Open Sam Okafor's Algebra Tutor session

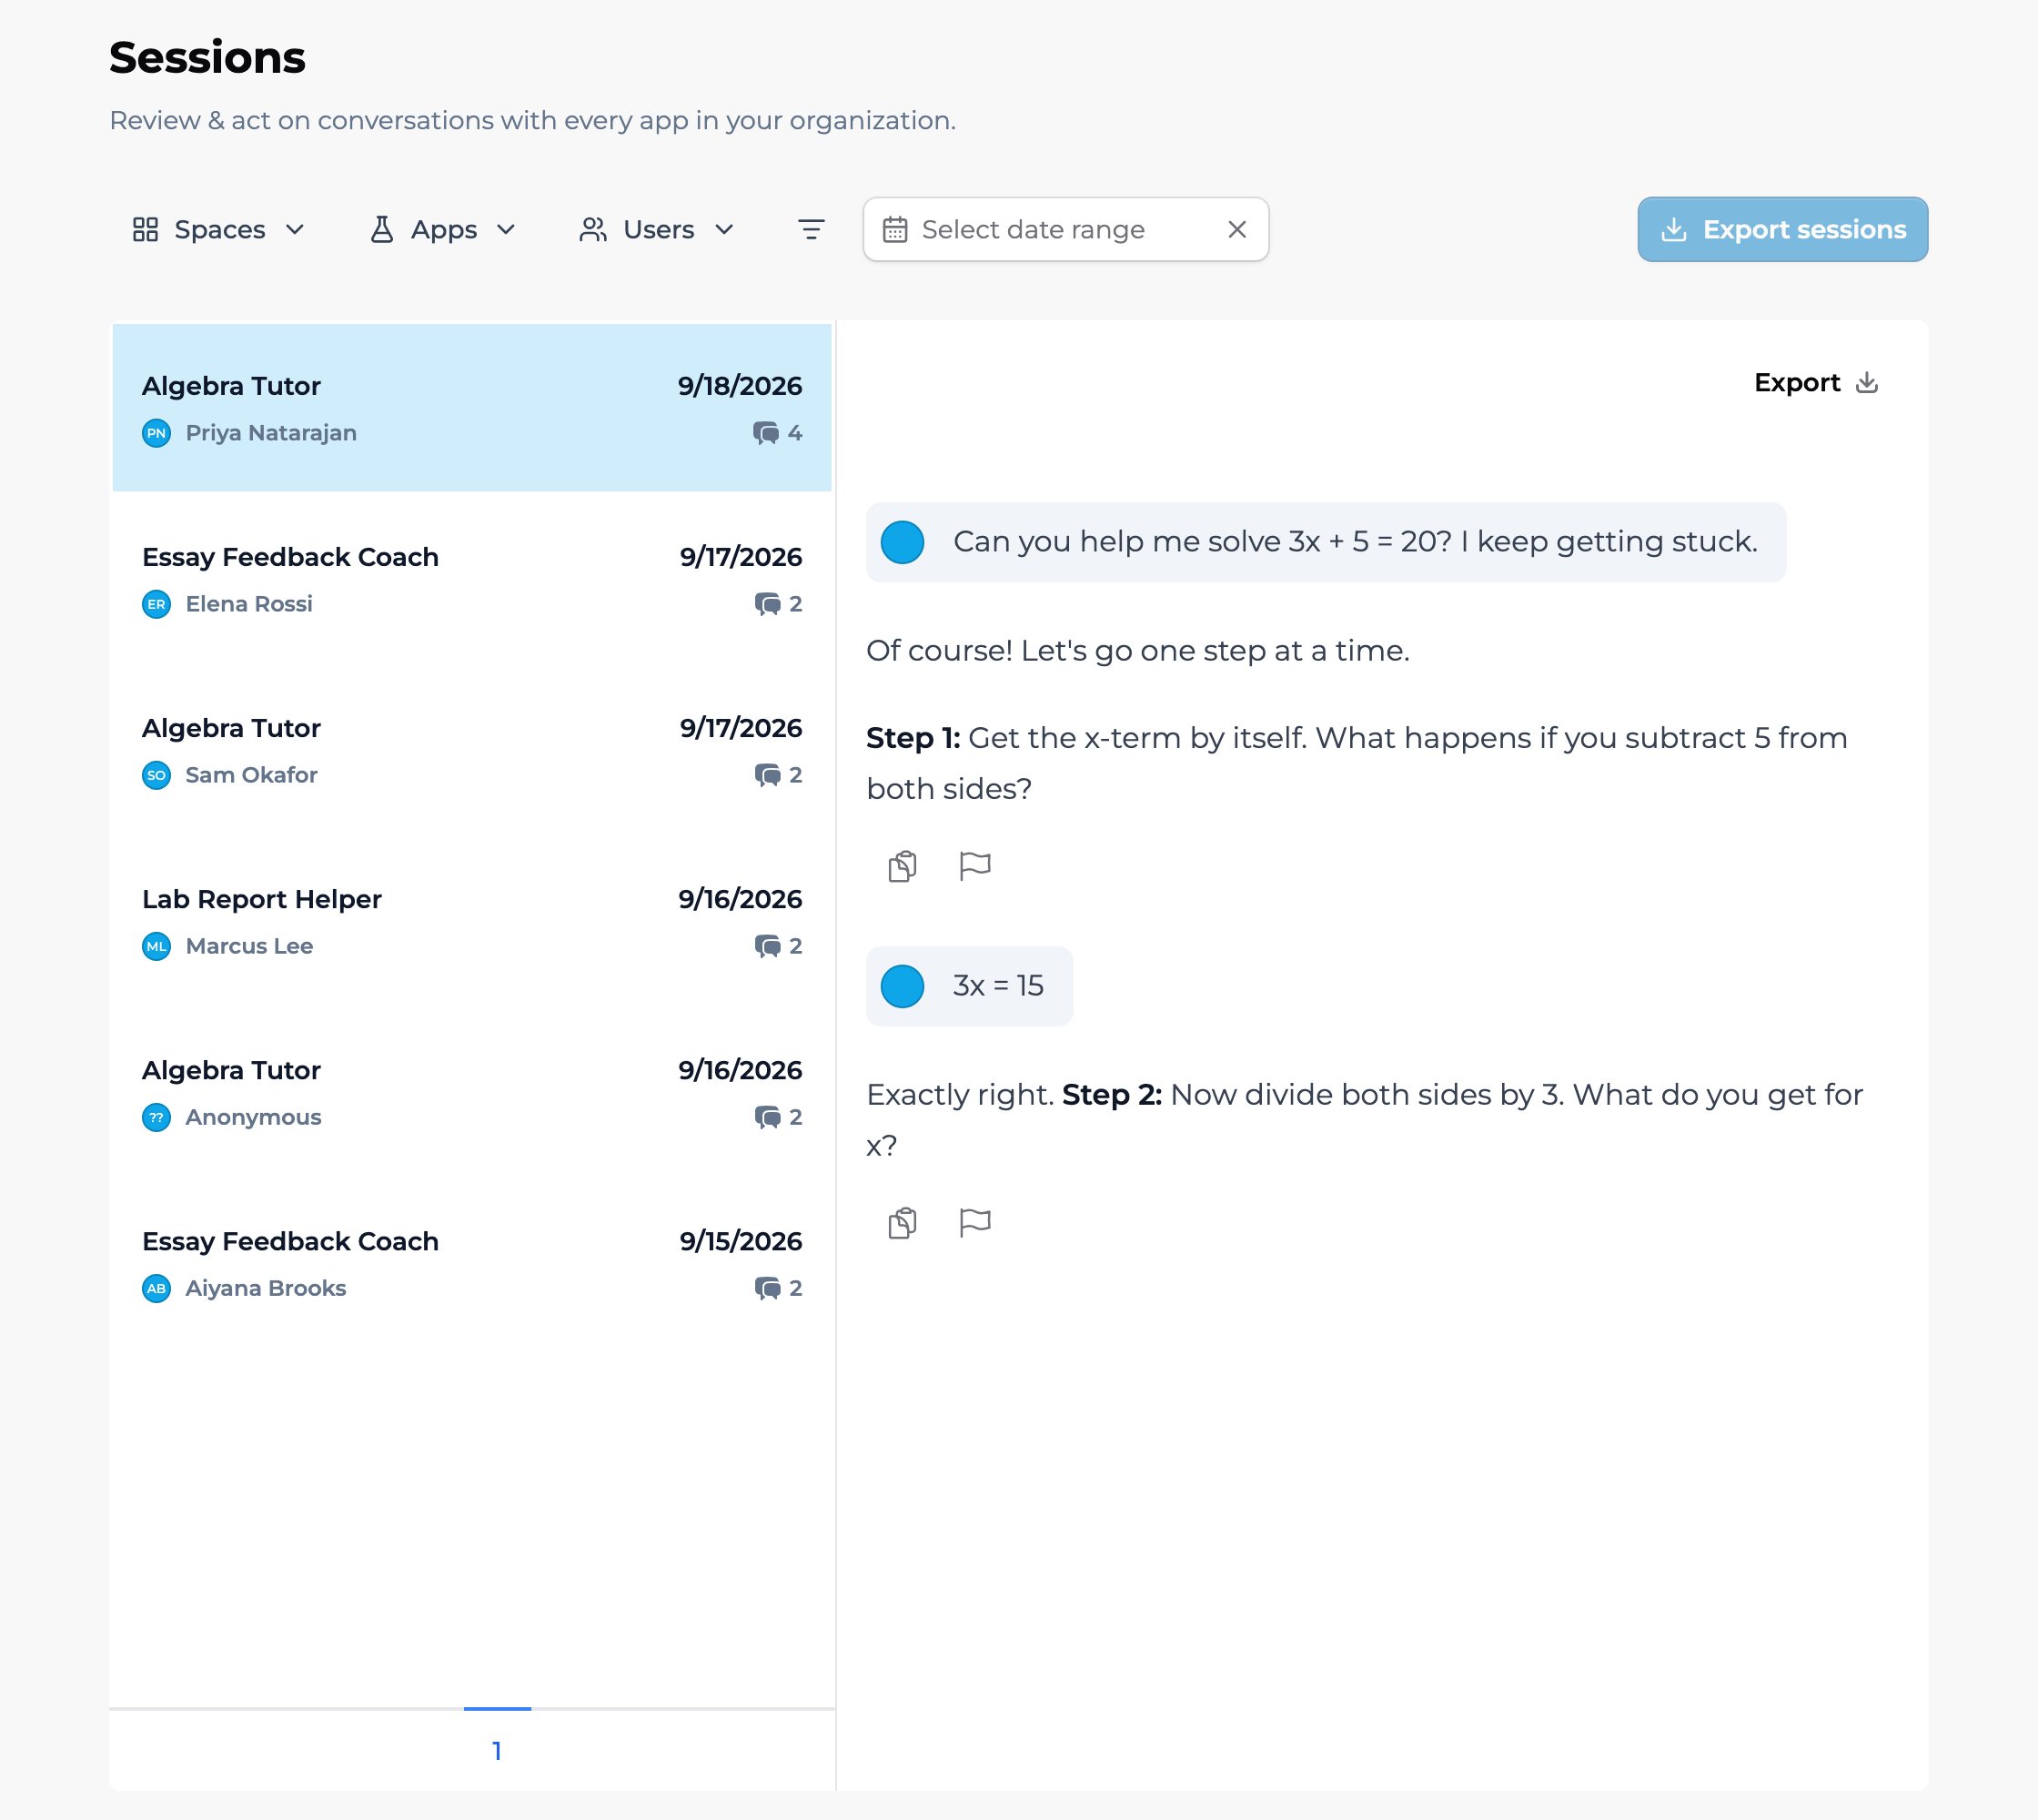coord(472,750)
